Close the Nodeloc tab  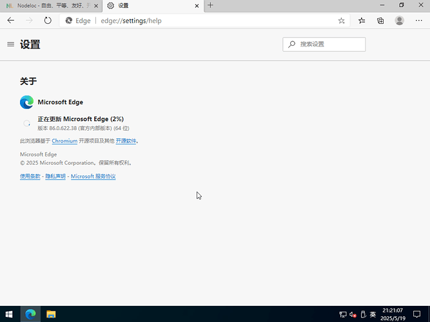pos(96,6)
